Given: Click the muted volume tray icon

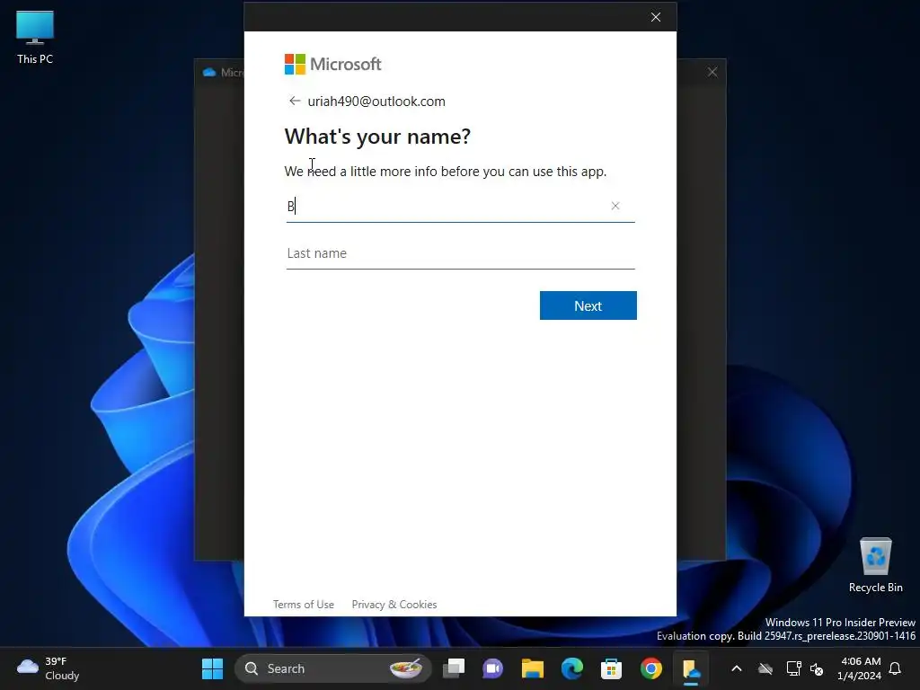Looking at the screenshot, I should [816, 668].
